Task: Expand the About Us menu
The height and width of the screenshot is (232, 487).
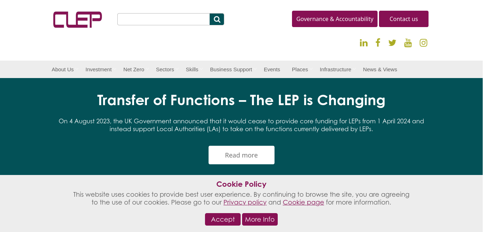Action: 63,69
